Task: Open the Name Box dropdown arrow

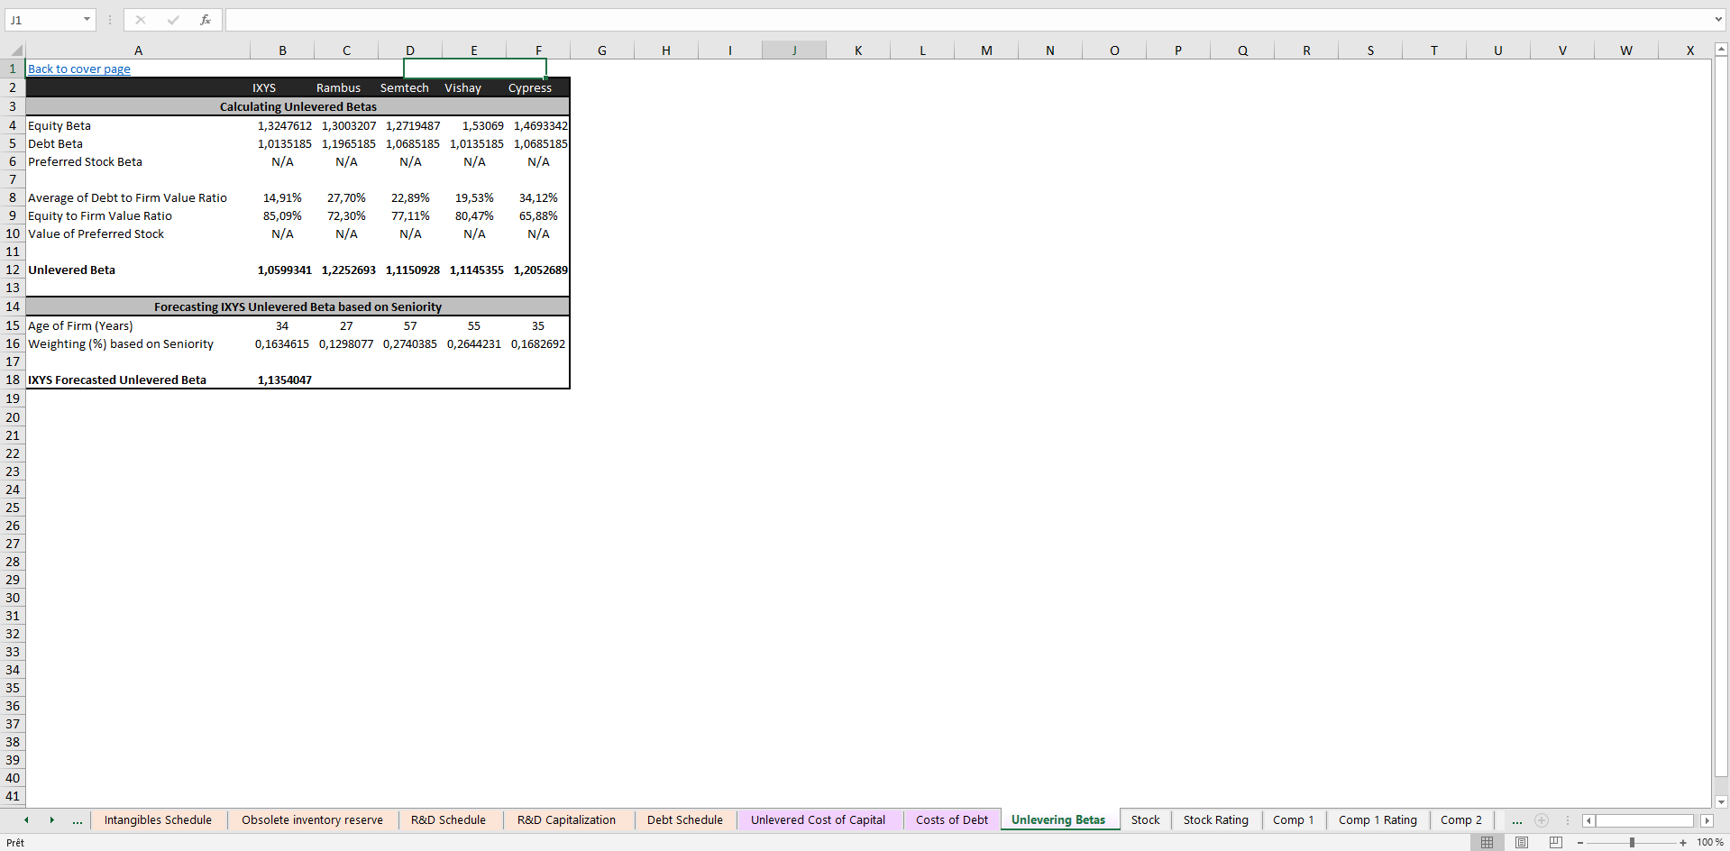Action: (87, 20)
